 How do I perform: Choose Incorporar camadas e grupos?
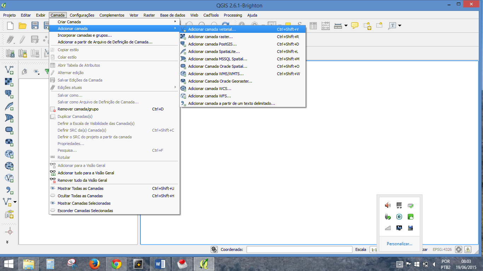pos(114,35)
